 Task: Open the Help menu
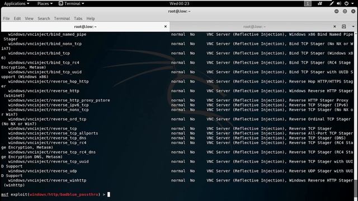[91, 18]
